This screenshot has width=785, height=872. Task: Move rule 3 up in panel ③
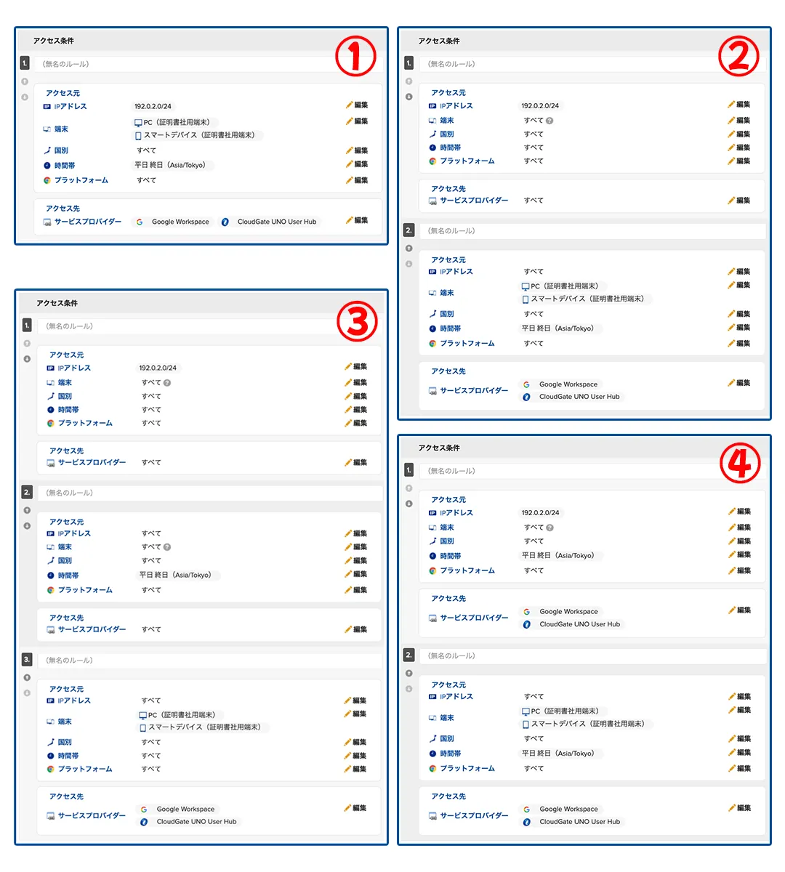tap(28, 677)
